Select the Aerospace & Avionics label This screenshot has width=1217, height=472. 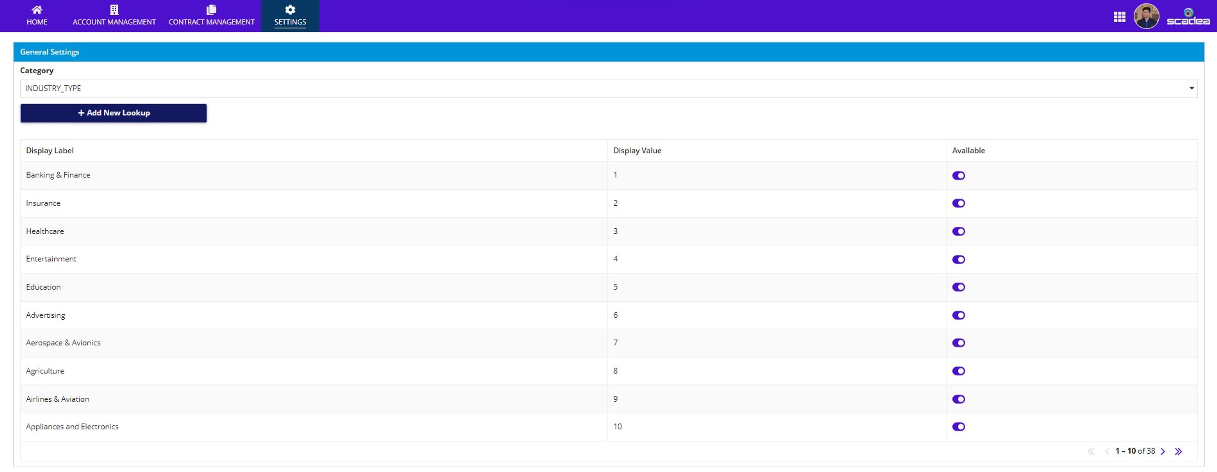[x=63, y=343]
